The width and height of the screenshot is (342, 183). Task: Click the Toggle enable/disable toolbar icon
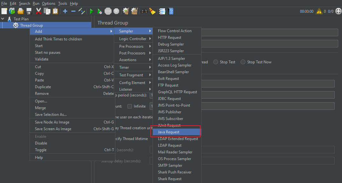82,11
